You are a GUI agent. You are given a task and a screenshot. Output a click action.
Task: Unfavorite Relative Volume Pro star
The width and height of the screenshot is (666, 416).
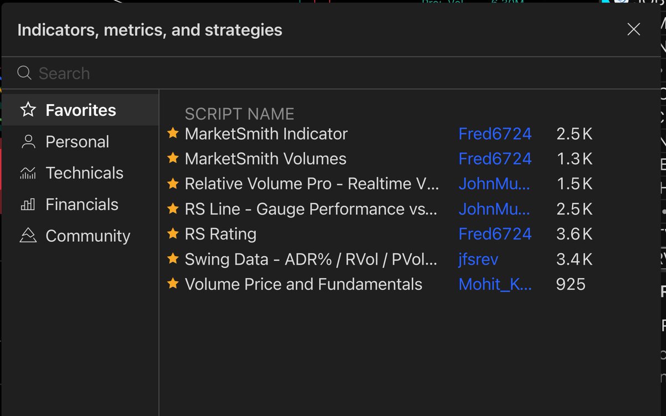click(173, 183)
